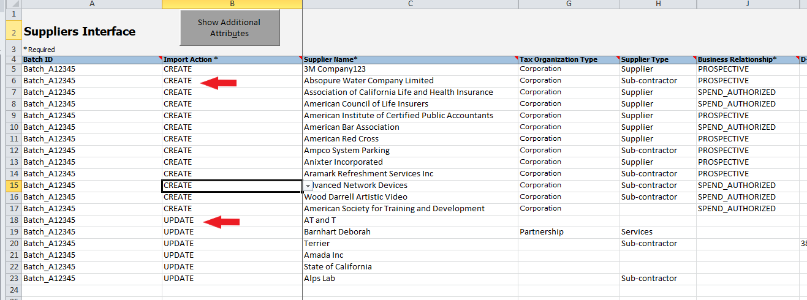Select Absopure Water Company Limited cell

[411, 81]
